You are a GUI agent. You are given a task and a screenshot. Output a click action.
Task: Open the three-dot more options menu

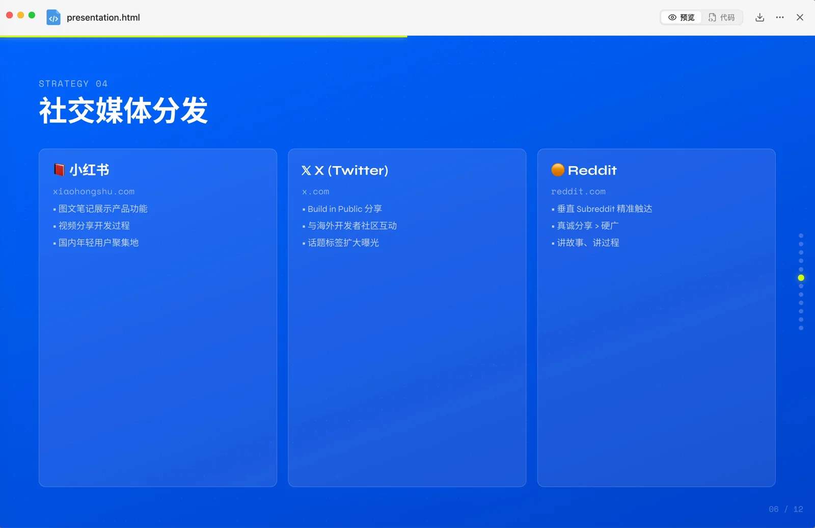[x=780, y=17]
